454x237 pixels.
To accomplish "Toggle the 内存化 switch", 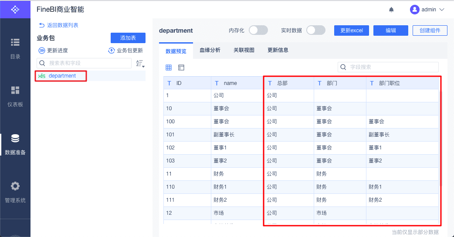I will coord(258,30).
